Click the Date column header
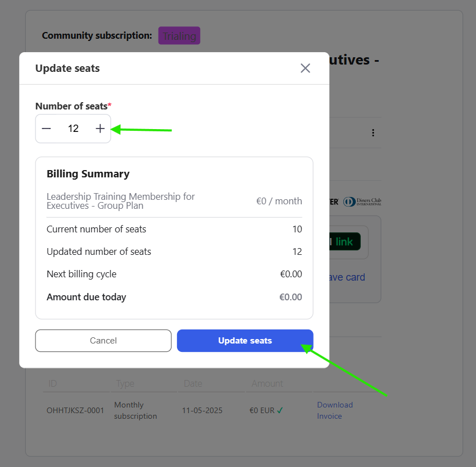 coord(193,384)
